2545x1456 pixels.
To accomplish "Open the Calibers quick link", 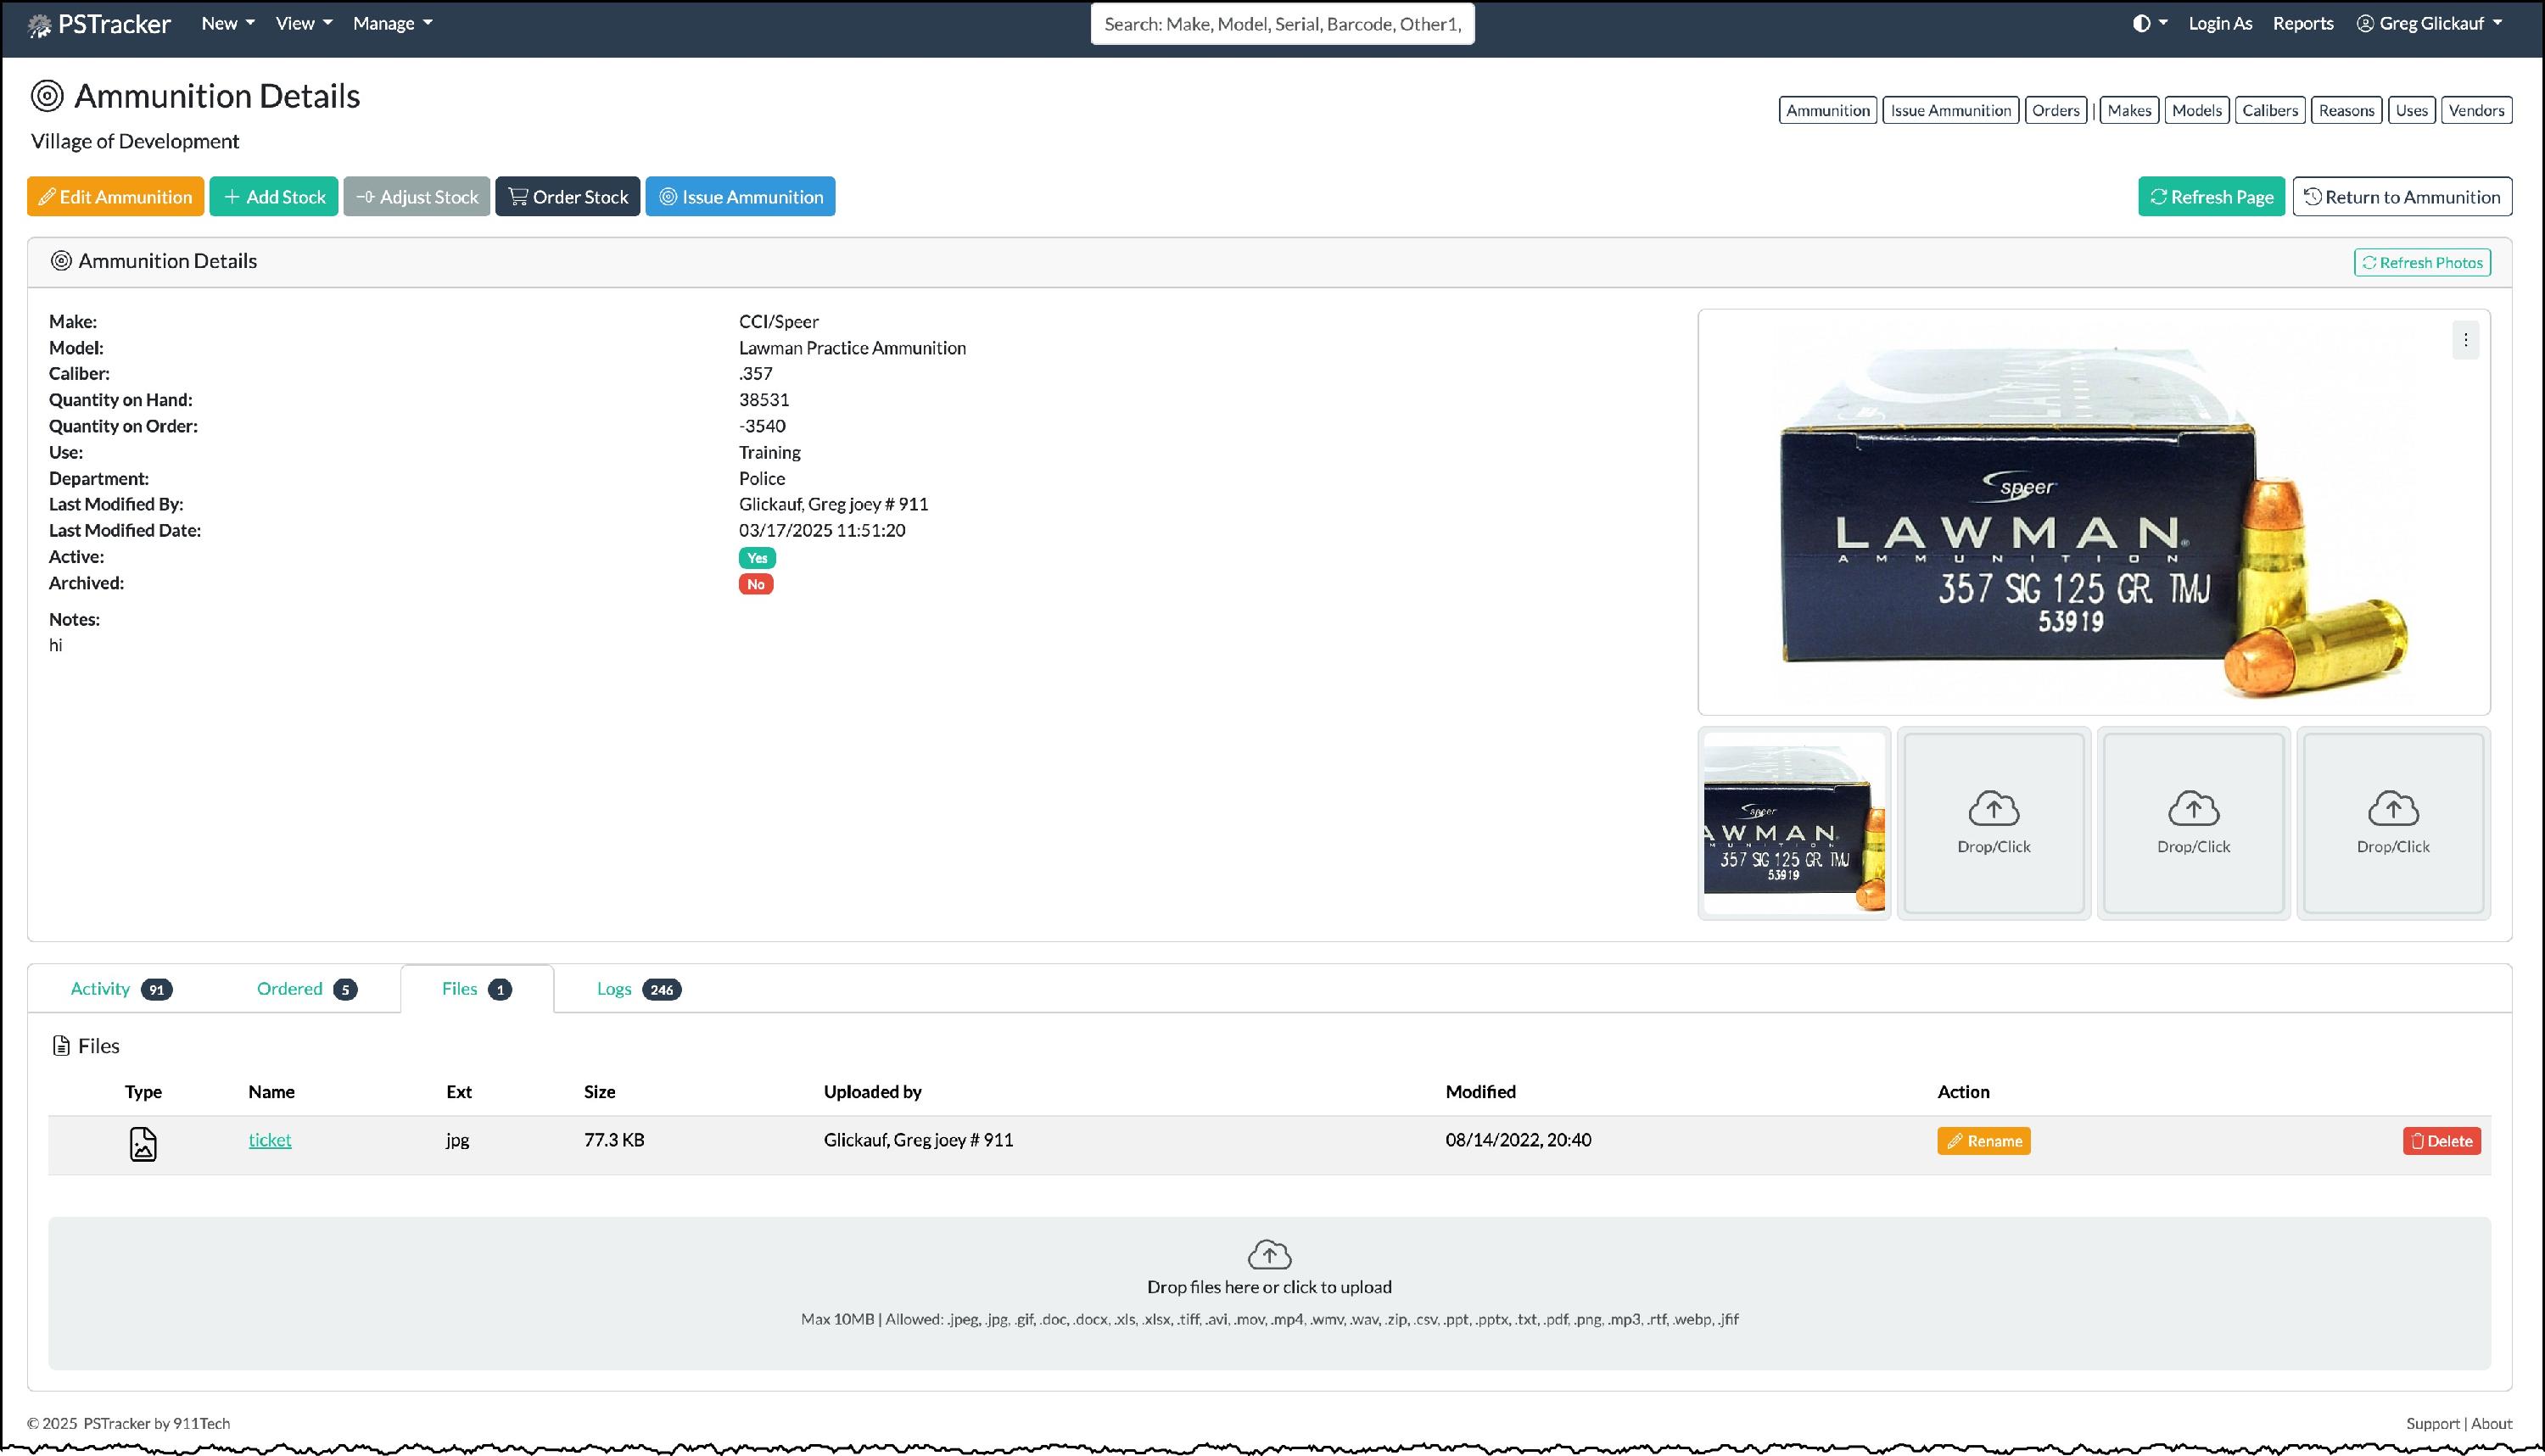I will click(2269, 110).
